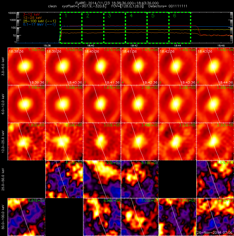234x236 pixels.
Task: Click the xyoffset=[-907.9,-320.6] header value
Action: point(84,6)
